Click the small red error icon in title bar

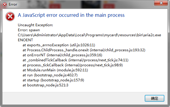click(x=5, y=4)
